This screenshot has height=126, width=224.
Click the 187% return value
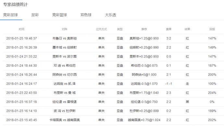point(212,65)
